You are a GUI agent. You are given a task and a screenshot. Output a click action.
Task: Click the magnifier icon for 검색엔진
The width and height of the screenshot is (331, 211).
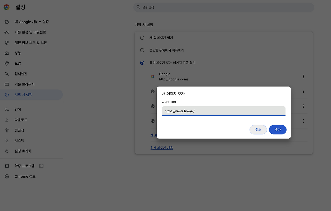click(7, 74)
